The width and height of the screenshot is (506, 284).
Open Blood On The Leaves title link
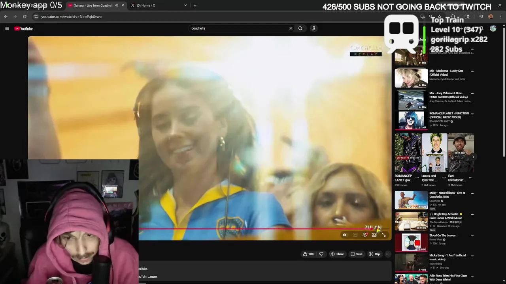pyautogui.click(x=442, y=235)
